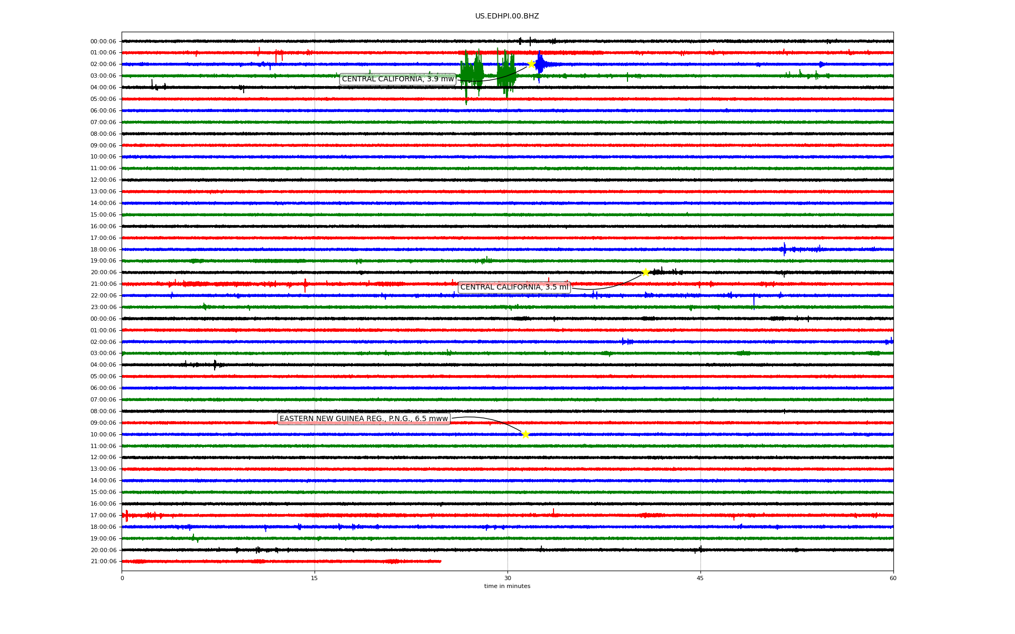The height and width of the screenshot is (634, 1015).
Task: Click the yellow star on the 02:00:06 trace
Action: (531, 64)
